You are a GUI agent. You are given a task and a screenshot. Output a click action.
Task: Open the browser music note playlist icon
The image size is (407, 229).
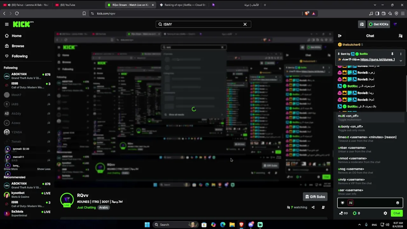pos(371,13)
